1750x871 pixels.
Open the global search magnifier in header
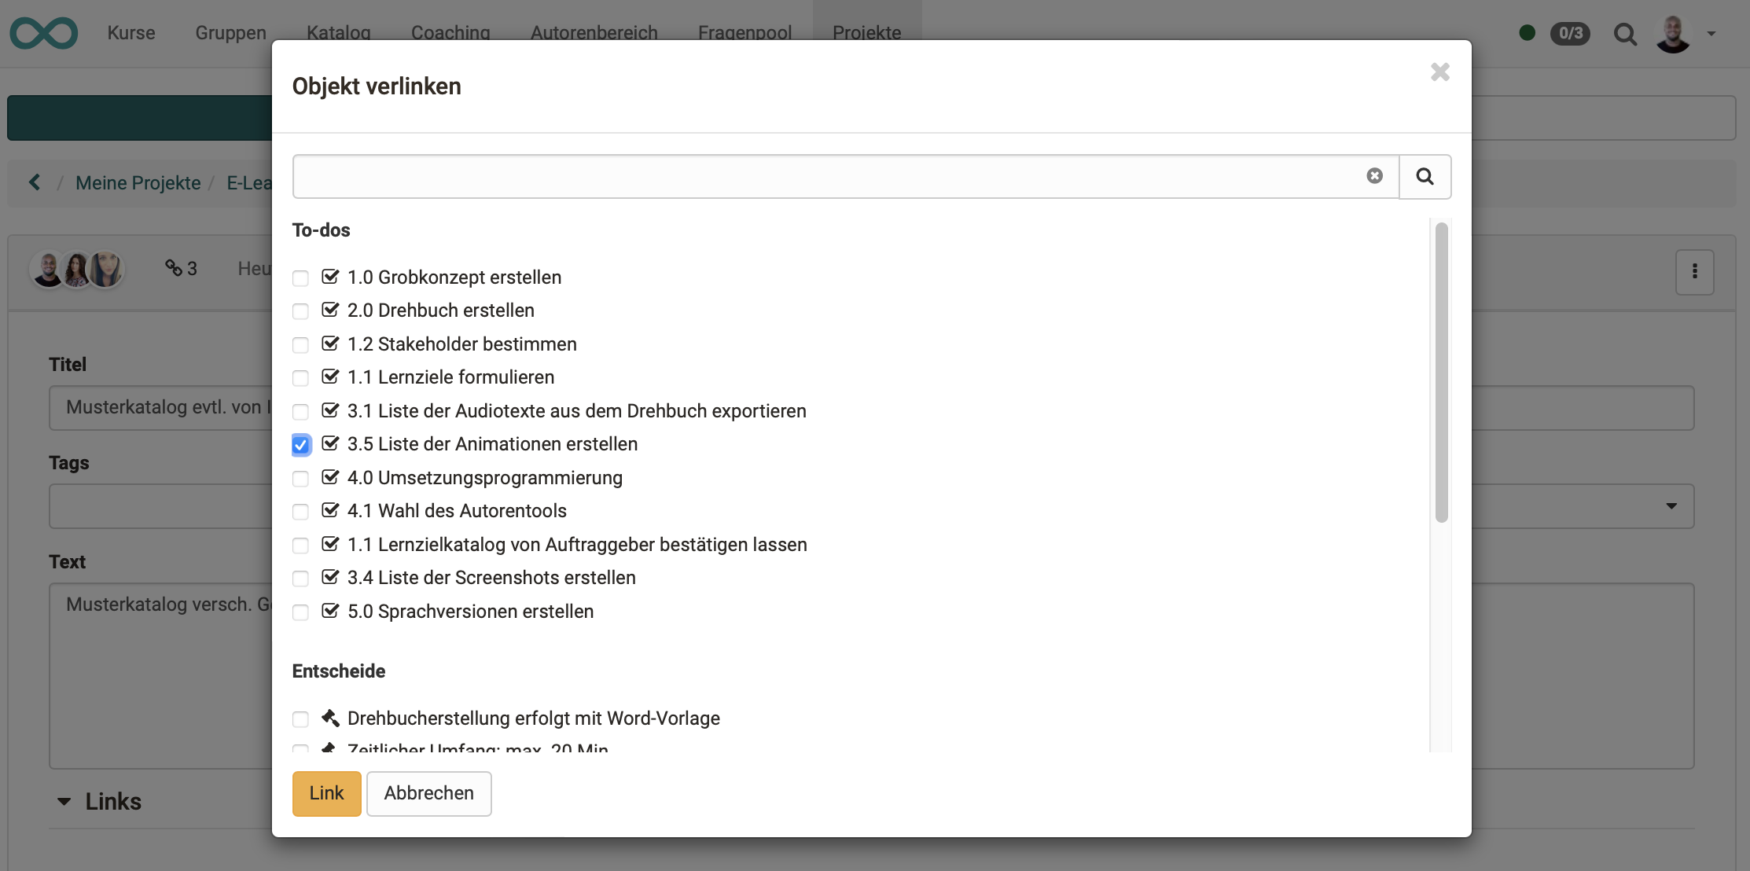pos(1625,34)
